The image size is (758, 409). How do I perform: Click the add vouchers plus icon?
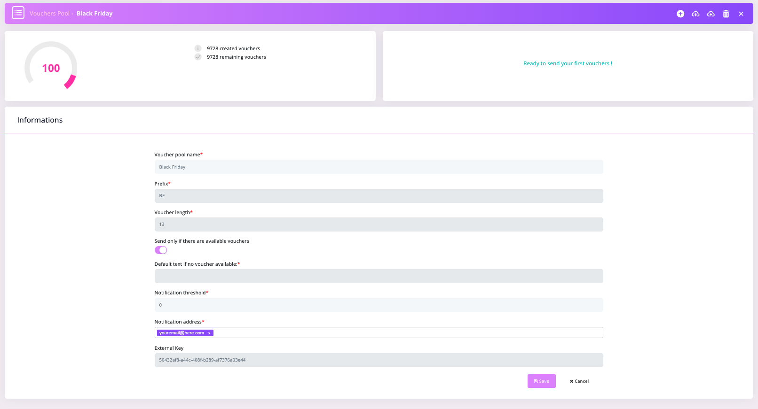(x=680, y=14)
